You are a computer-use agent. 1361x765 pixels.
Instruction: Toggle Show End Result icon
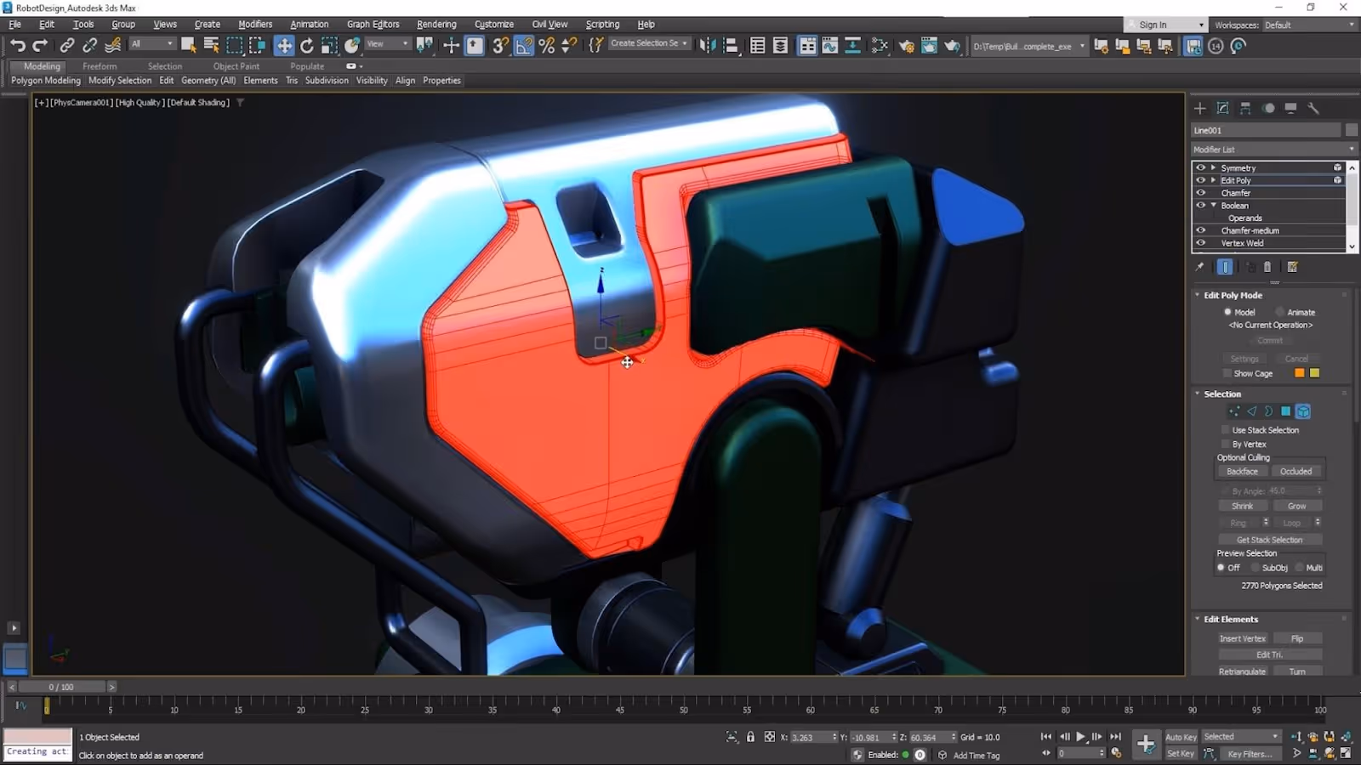(x=1225, y=267)
